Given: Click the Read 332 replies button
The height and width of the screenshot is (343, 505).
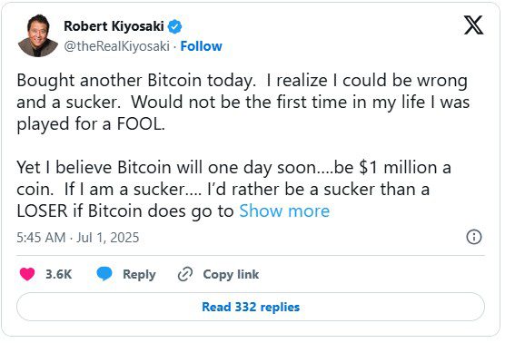Looking at the screenshot, I should pyautogui.click(x=251, y=307).
